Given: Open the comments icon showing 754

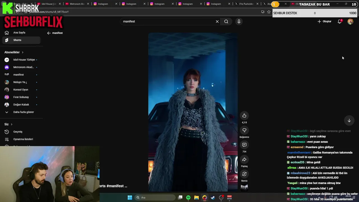Looking at the screenshot, I should click(244, 145).
